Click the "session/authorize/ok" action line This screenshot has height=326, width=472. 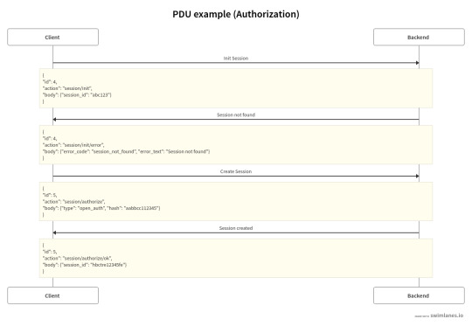coord(78,258)
